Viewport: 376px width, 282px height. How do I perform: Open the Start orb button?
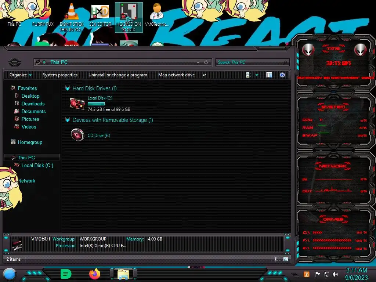pos(10,274)
